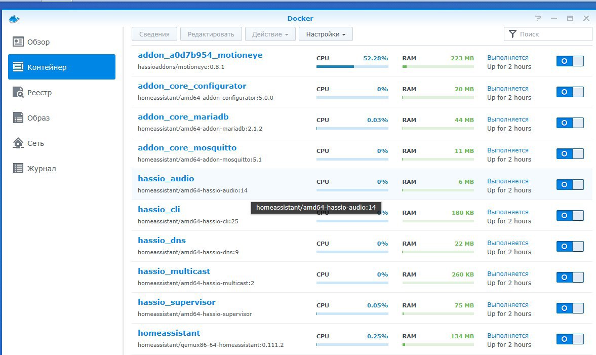Click the filter funnel icon in search box
596x355 pixels.
(512, 34)
